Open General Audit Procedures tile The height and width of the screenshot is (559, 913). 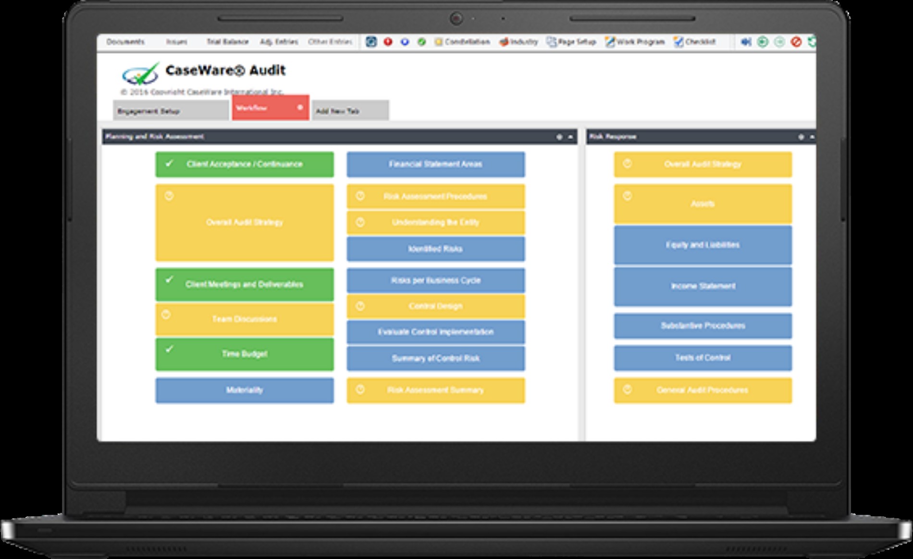click(703, 390)
